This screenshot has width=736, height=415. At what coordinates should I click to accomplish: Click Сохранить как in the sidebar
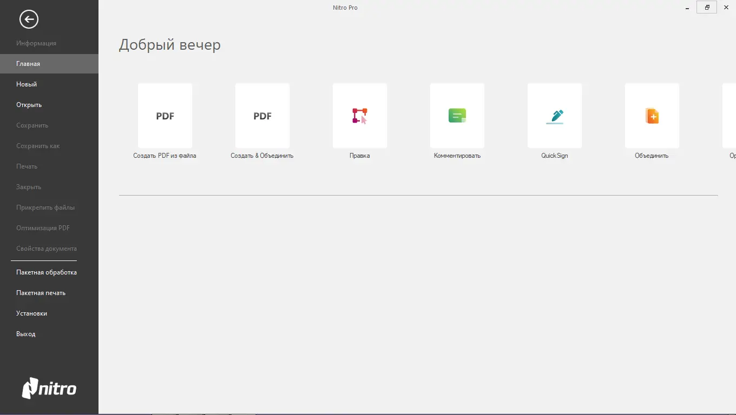pyautogui.click(x=49, y=146)
